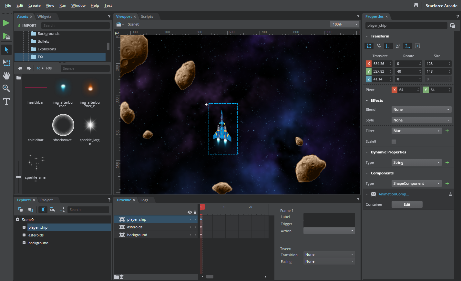The image size is (461, 281).
Task: Switch to the Scripts tab
Action: (x=147, y=16)
